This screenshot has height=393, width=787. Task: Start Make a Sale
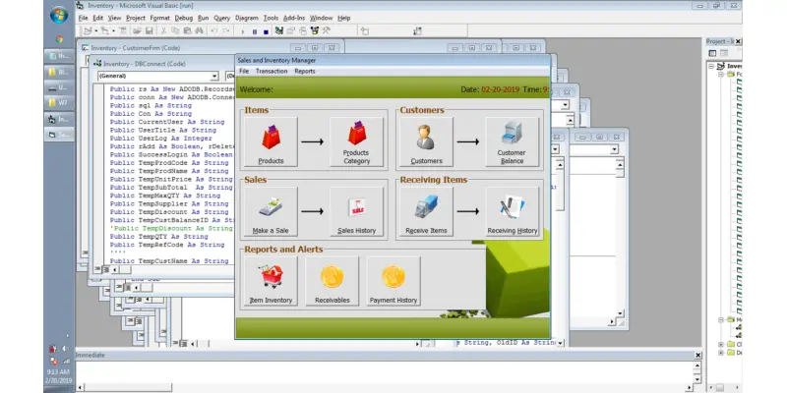point(272,211)
